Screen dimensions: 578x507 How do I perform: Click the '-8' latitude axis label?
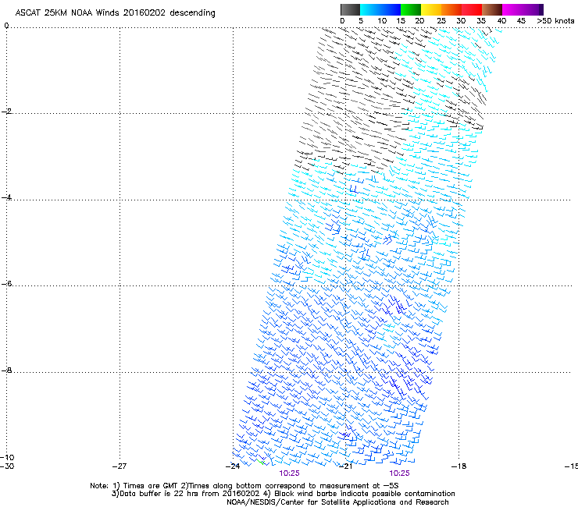click(x=6, y=370)
